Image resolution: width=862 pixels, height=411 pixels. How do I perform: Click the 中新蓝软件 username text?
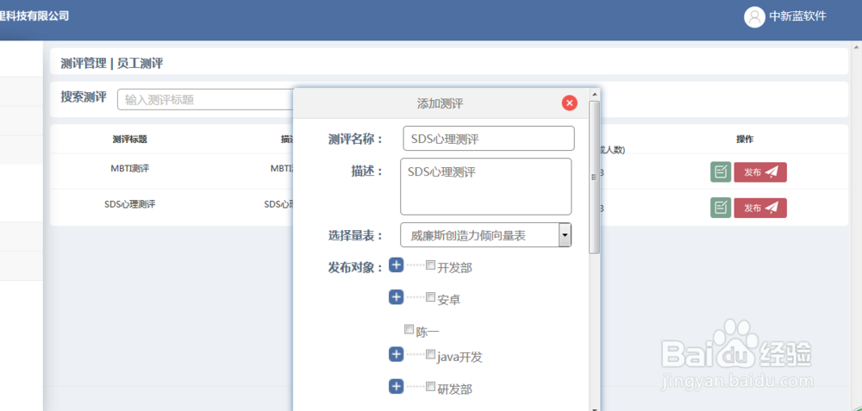(x=797, y=16)
